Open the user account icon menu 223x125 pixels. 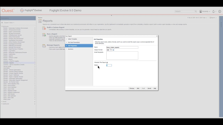(201, 11)
